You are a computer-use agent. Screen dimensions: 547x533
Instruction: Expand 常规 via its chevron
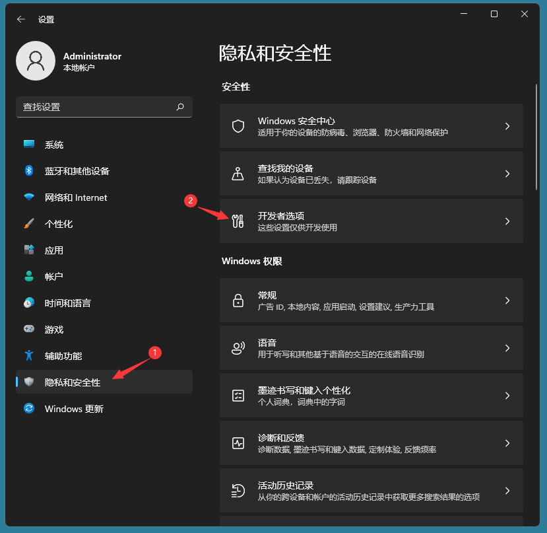[507, 301]
